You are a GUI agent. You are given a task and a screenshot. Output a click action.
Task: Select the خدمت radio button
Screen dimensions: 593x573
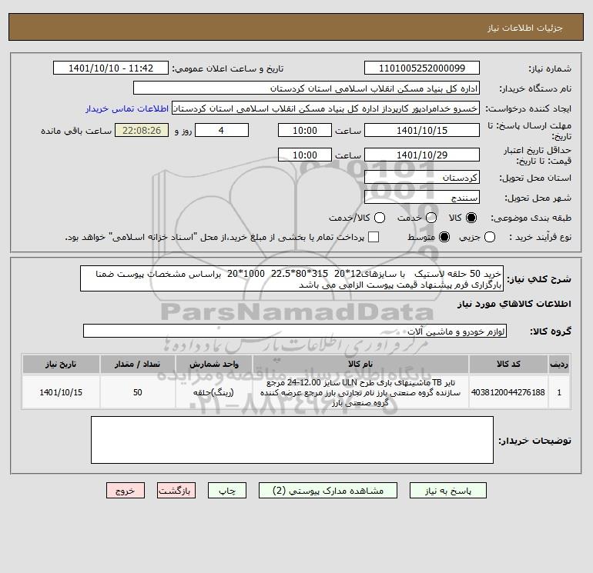(x=431, y=218)
